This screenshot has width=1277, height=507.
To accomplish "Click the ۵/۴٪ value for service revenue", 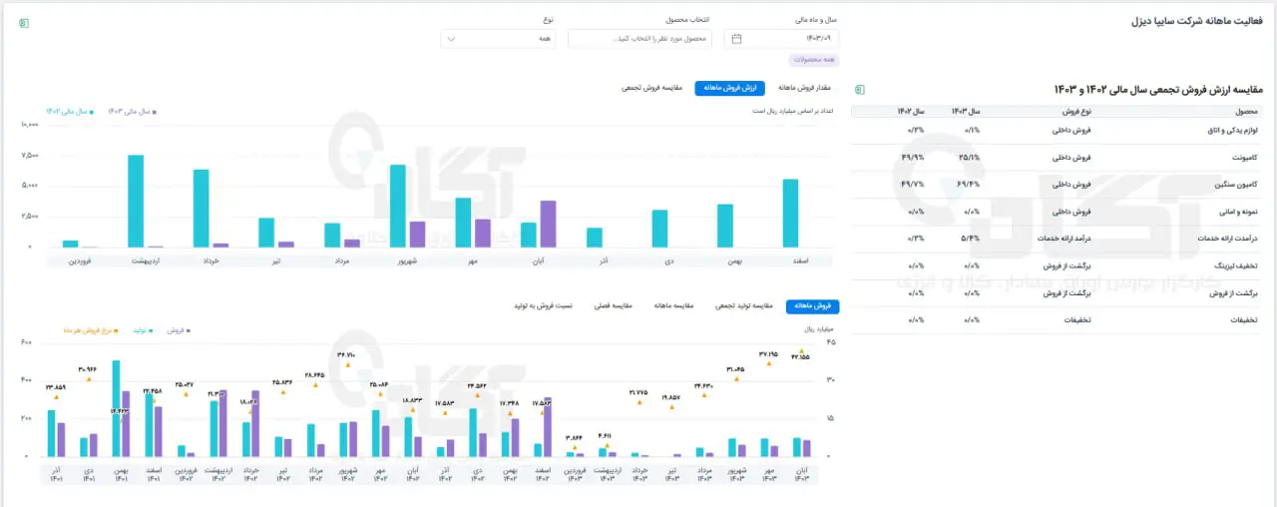I will tap(971, 239).
